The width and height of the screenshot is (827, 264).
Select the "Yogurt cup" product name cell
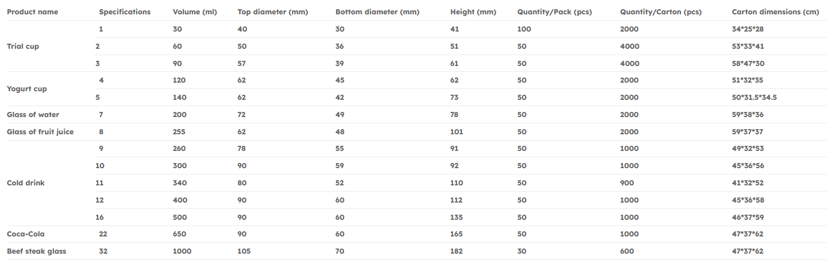coord(27,89)
